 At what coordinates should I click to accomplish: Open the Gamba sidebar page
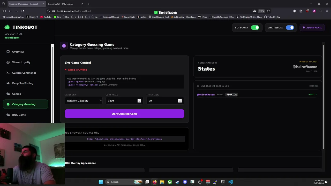click(25, 94)
